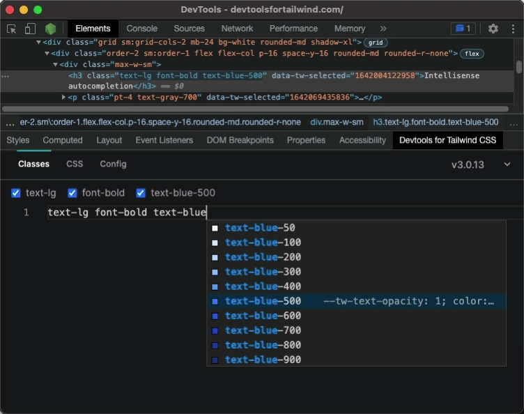
Task: Choose the text-blue-900 suggestion
Action: pyautogui.click(x=356, y=360)
